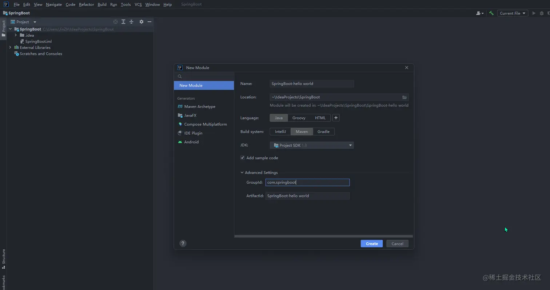Open the VCS menu
The image size is (550, 290).
(138, 4)
